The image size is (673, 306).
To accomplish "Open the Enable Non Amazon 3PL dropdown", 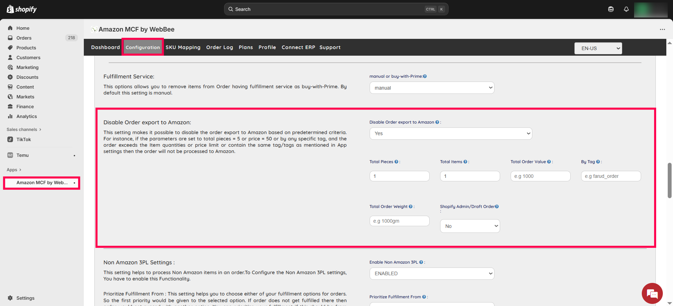I will click(432, 273).
